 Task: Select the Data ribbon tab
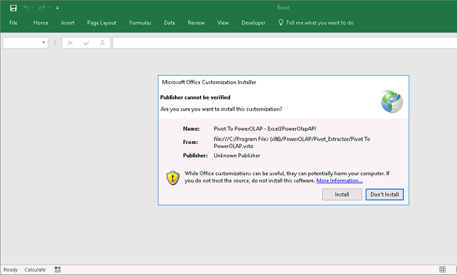169,23
